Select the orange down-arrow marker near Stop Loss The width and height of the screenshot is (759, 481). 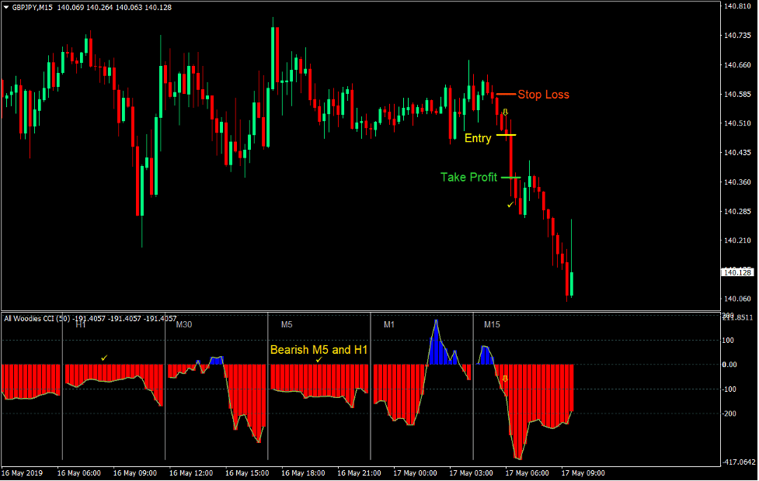(503, 112)
